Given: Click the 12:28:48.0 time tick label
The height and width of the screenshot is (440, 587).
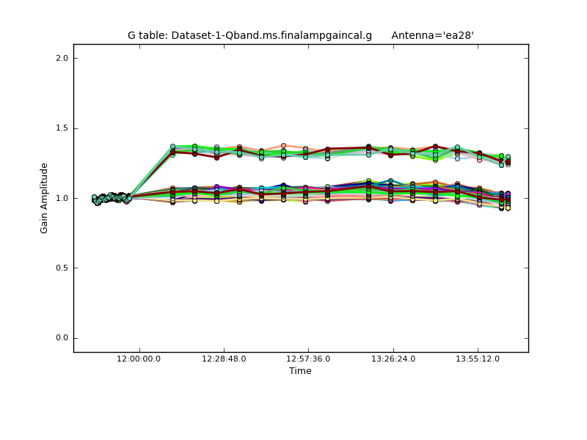Looking at the screenshot, I should click(224, 359).
